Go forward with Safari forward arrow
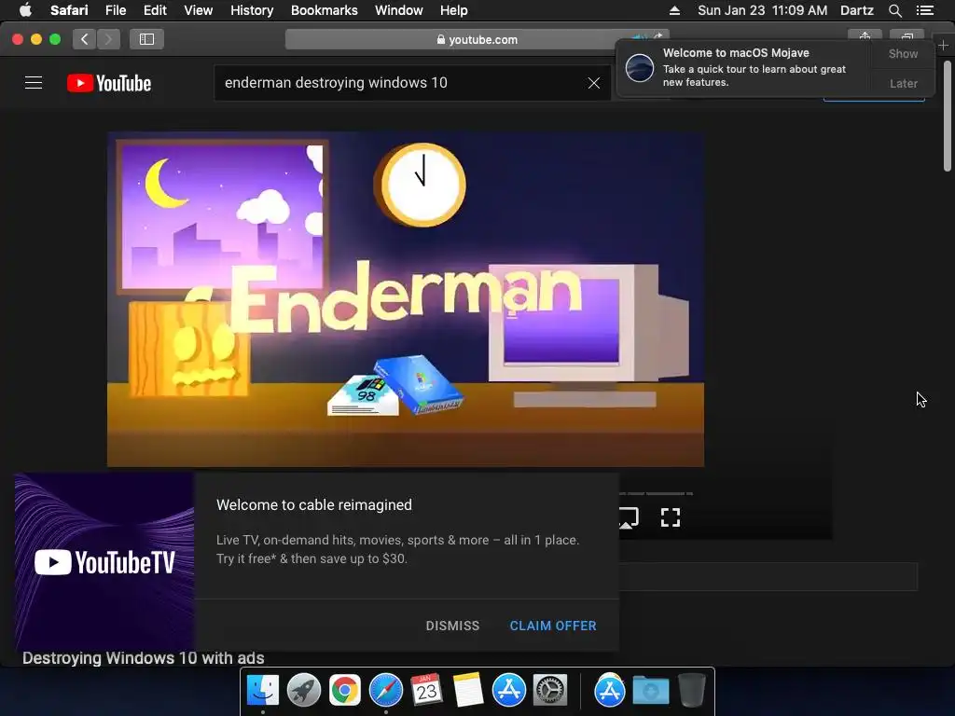 108,39
